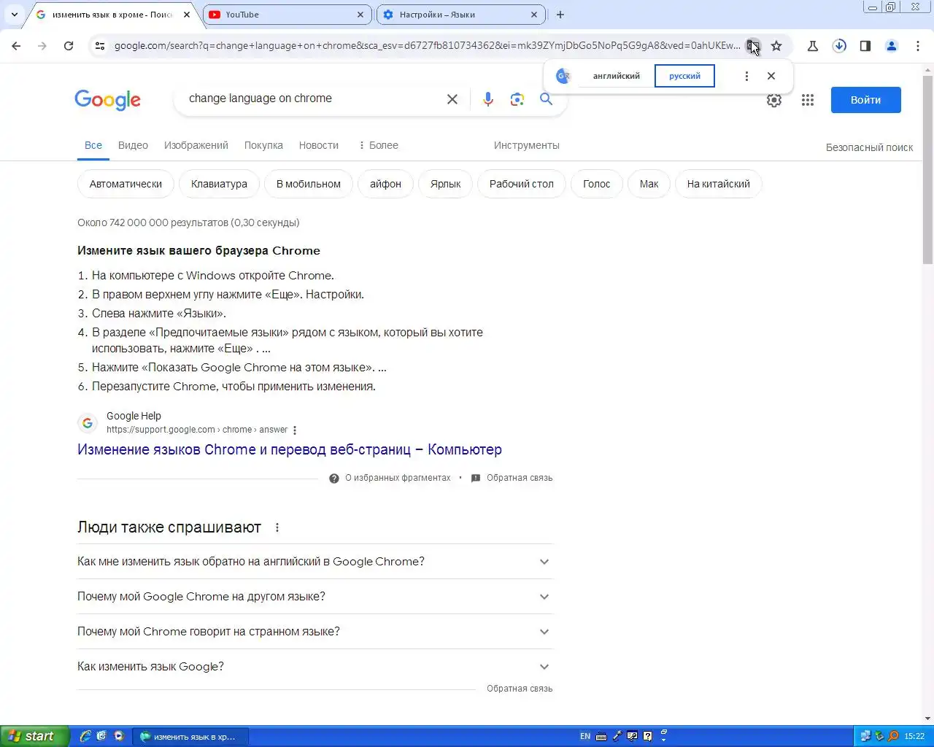
Task: Expand Как изменить язык Google question
Action: point(315,667)
